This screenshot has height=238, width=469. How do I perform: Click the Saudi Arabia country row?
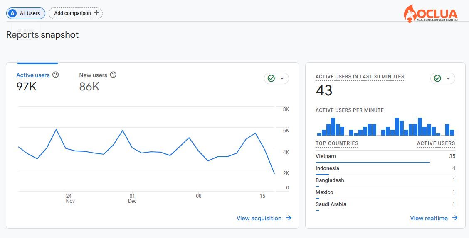click(x=385, y=205)
